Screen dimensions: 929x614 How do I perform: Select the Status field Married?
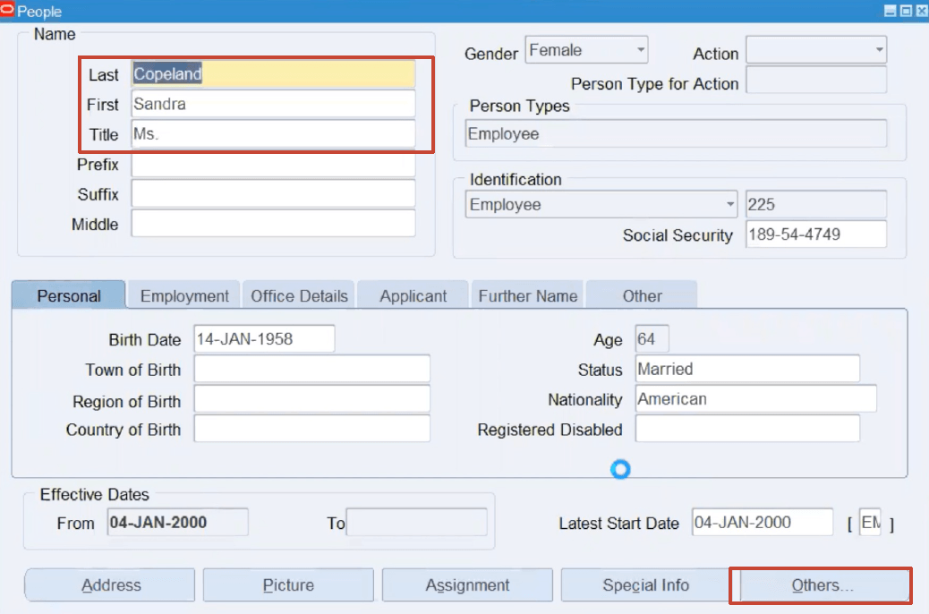(747, 370)
